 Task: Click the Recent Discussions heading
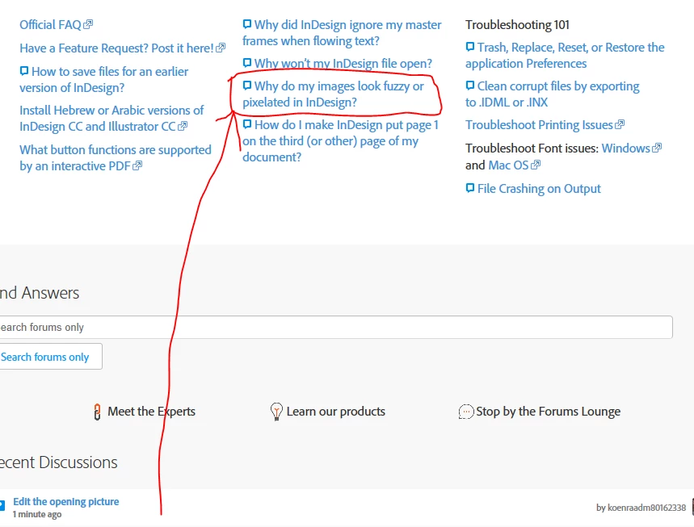click(x=58, y=462)
